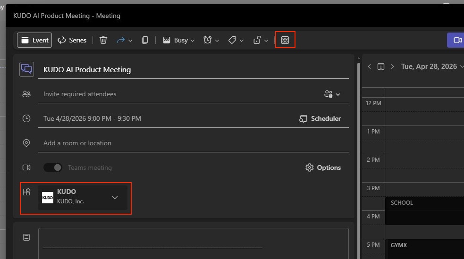Click the scrollbar up arrow
Viewport: 464px width, 259px height.
[359, 58]
